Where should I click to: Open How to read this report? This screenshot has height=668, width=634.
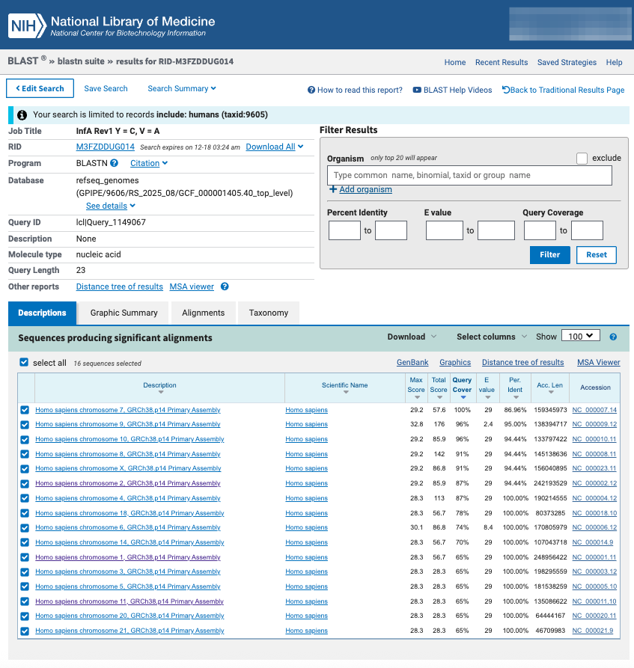pyautogui.click(x=355, y=90)
